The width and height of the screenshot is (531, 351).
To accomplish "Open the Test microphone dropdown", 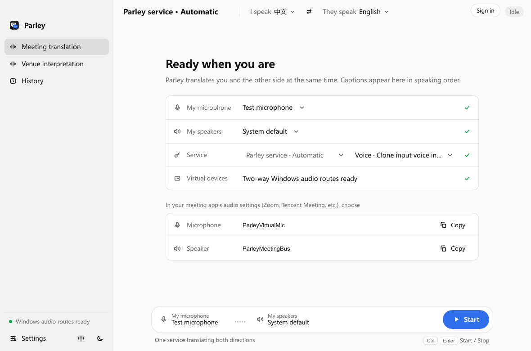I will [x=273, y=108].
